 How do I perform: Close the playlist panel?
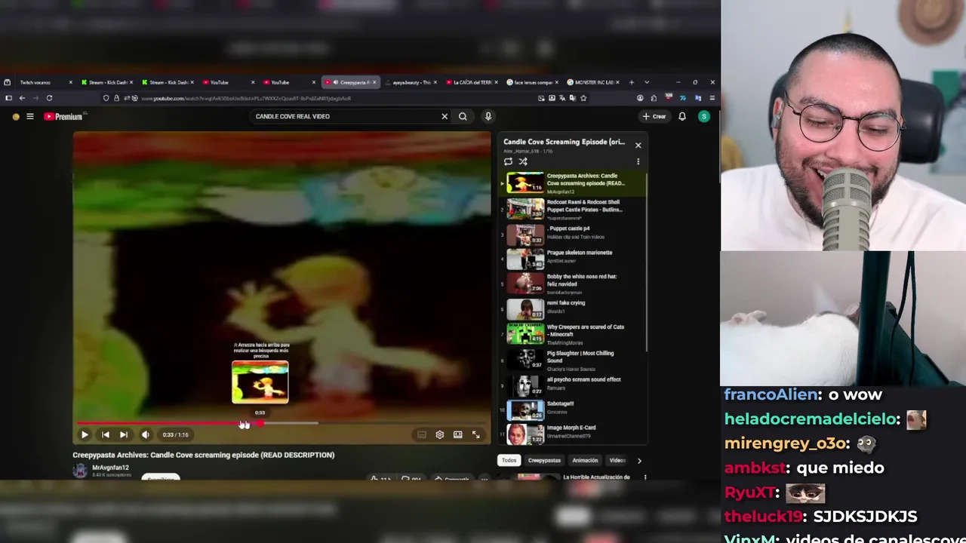638,145
